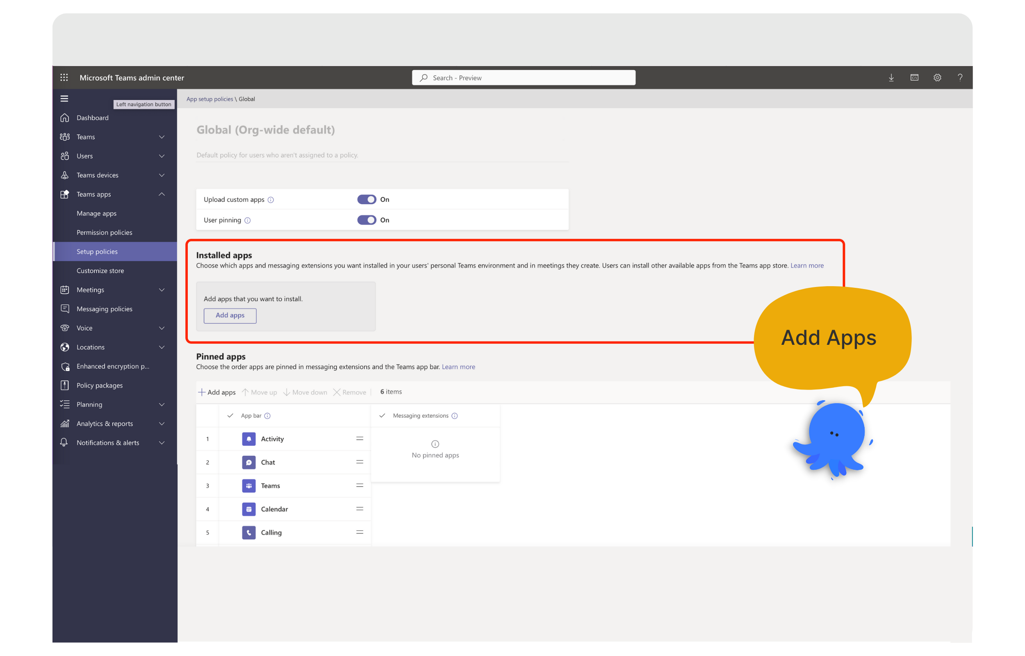Click the Calendar app icon

pyautogui.click(x=249, y=509)
